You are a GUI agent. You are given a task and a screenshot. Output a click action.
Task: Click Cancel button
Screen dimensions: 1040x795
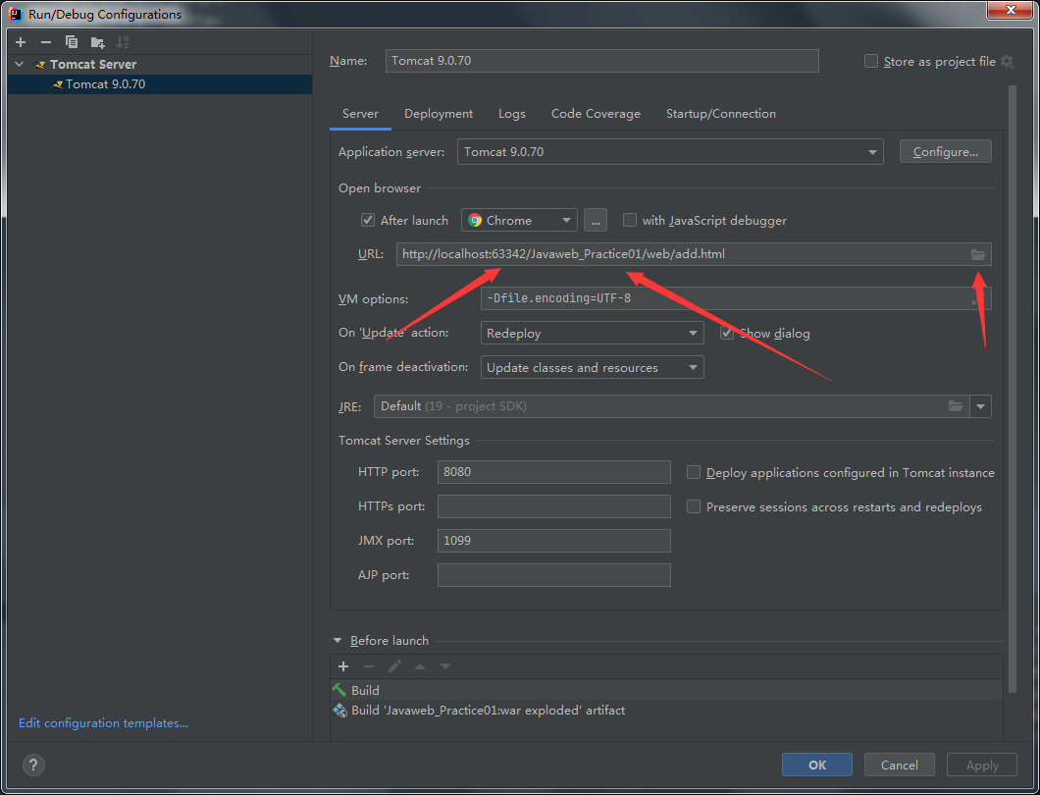tap(899, 766)
